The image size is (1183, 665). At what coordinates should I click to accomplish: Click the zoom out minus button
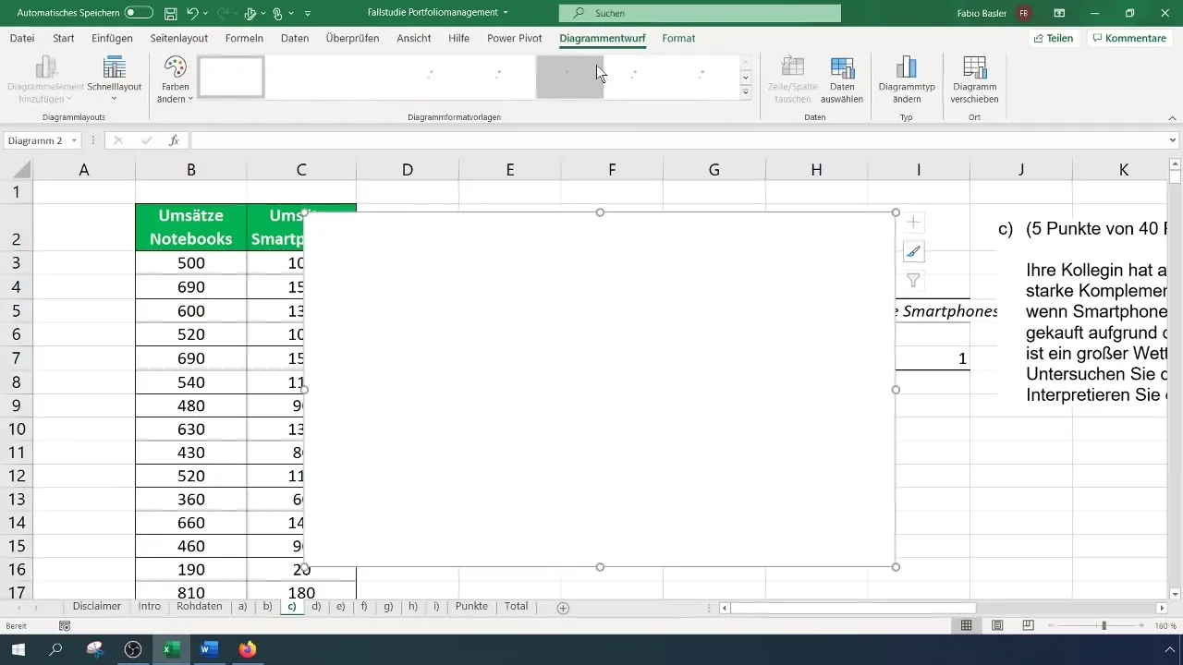pos(1050,626)
